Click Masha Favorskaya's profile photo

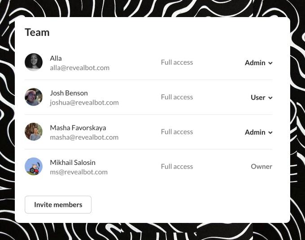pos(34,132)
